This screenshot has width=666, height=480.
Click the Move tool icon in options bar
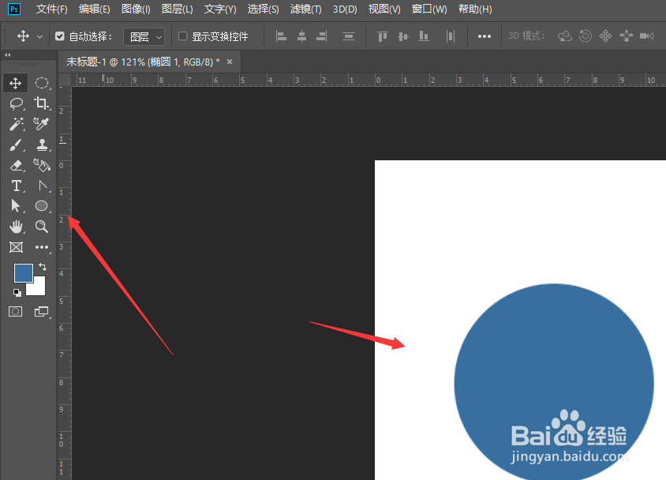tap(24, 36)
